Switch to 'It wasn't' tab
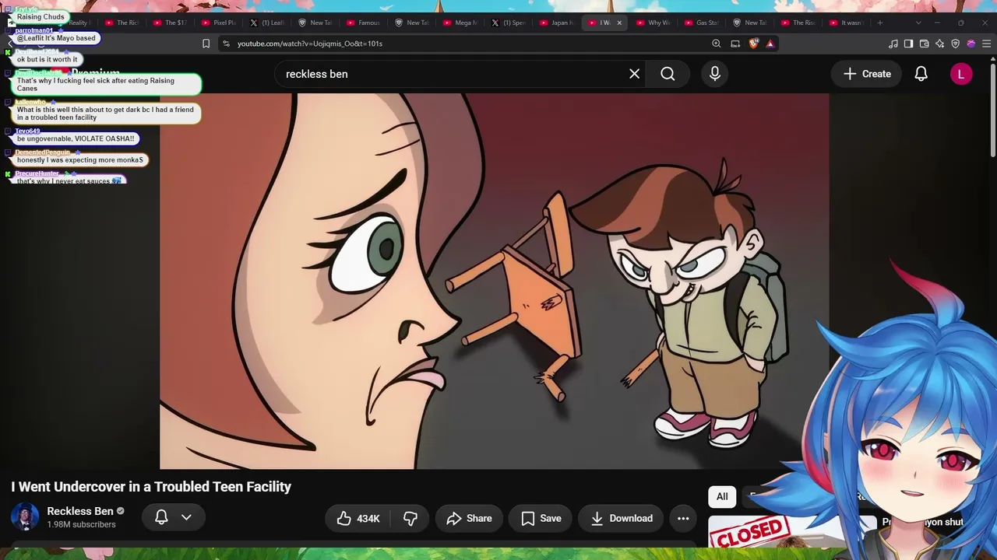 (847, 23)
